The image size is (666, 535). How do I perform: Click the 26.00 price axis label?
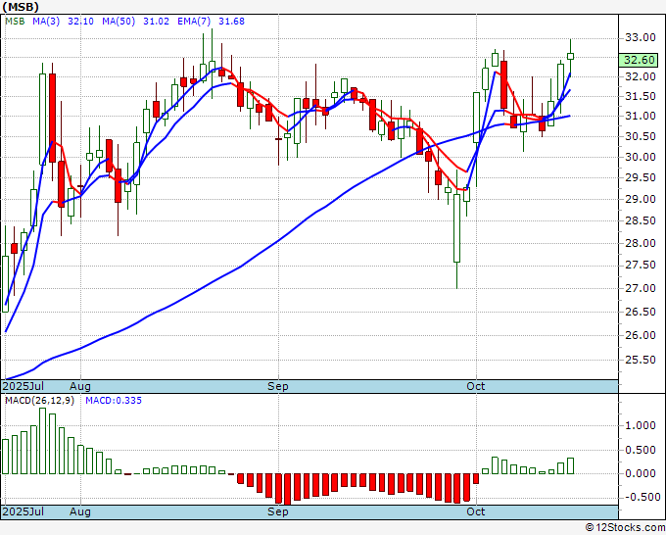641,335
